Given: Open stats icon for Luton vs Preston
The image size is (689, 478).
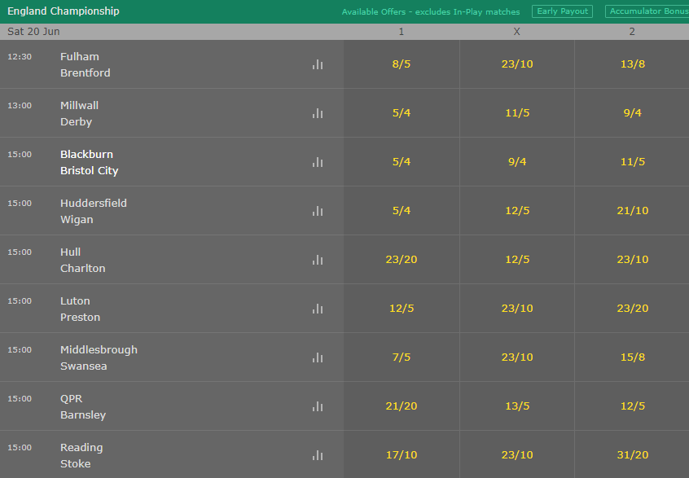Looking at the screenshot, I should click(x=318, y=309).
